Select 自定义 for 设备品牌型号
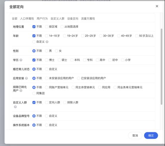165x146 pixels. (x=47, y=116)
